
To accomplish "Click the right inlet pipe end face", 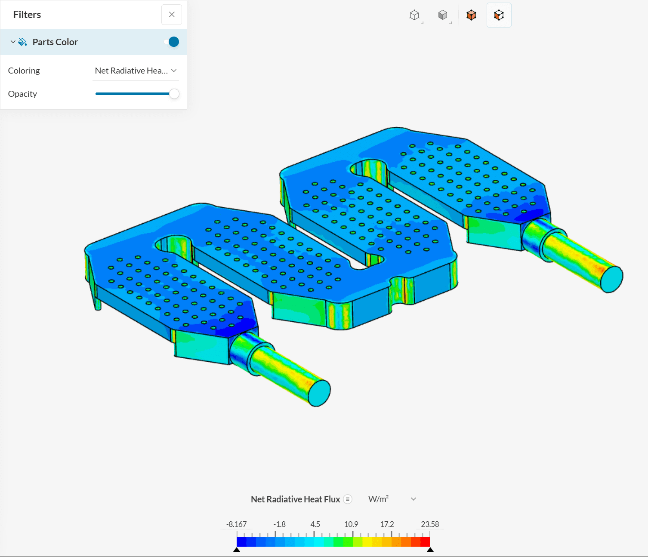I will 611,280.
